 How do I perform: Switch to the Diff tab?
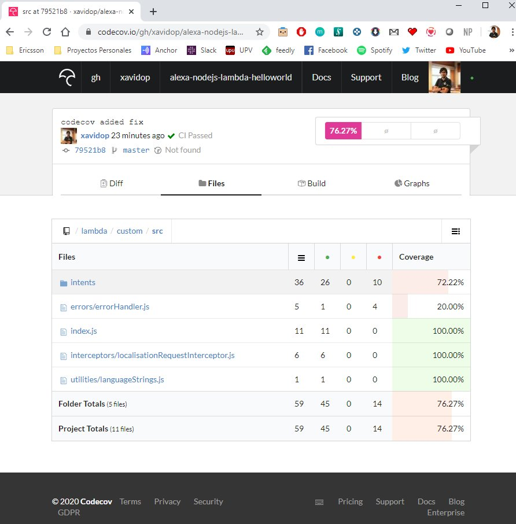[x=111, y=183]
